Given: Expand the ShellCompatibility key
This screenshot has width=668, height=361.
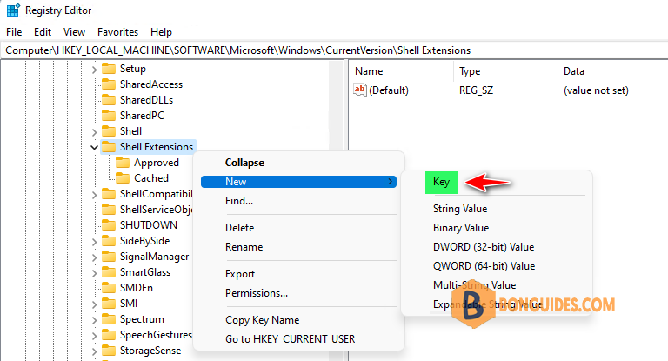Looking at the screenshot, I should (x=94, y=195).
